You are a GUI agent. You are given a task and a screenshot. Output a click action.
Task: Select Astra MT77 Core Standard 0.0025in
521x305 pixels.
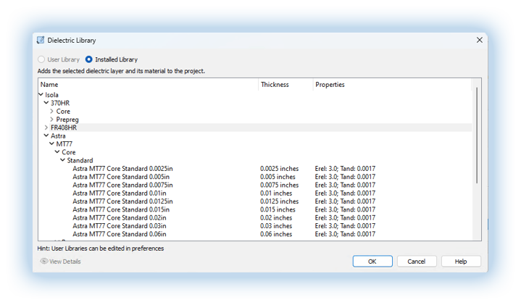coord(122,169)
